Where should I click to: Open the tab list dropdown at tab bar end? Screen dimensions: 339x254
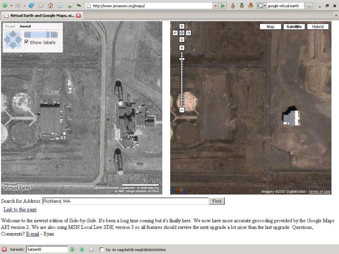click(x=336, y=15)
